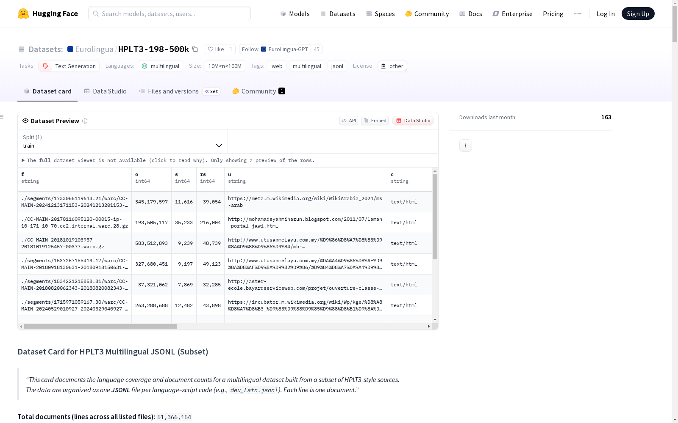Open the Hugging Face home logo
678x423 pixels.
click(x=48, y=14)
